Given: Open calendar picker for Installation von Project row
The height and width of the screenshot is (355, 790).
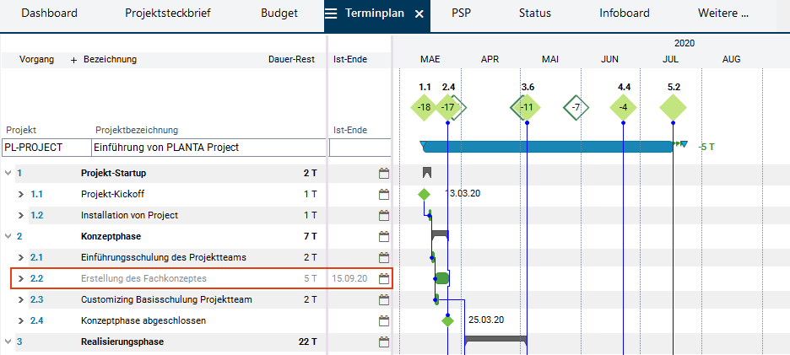Looking at the screenshot, I should tap(384, 215).
